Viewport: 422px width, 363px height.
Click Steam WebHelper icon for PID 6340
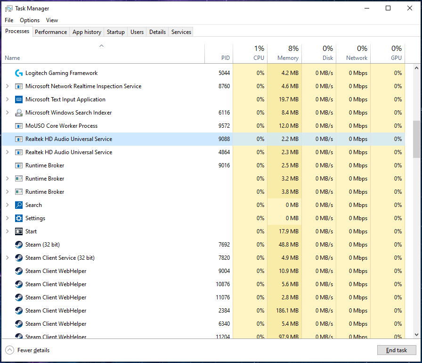click(x=19, y=324)
